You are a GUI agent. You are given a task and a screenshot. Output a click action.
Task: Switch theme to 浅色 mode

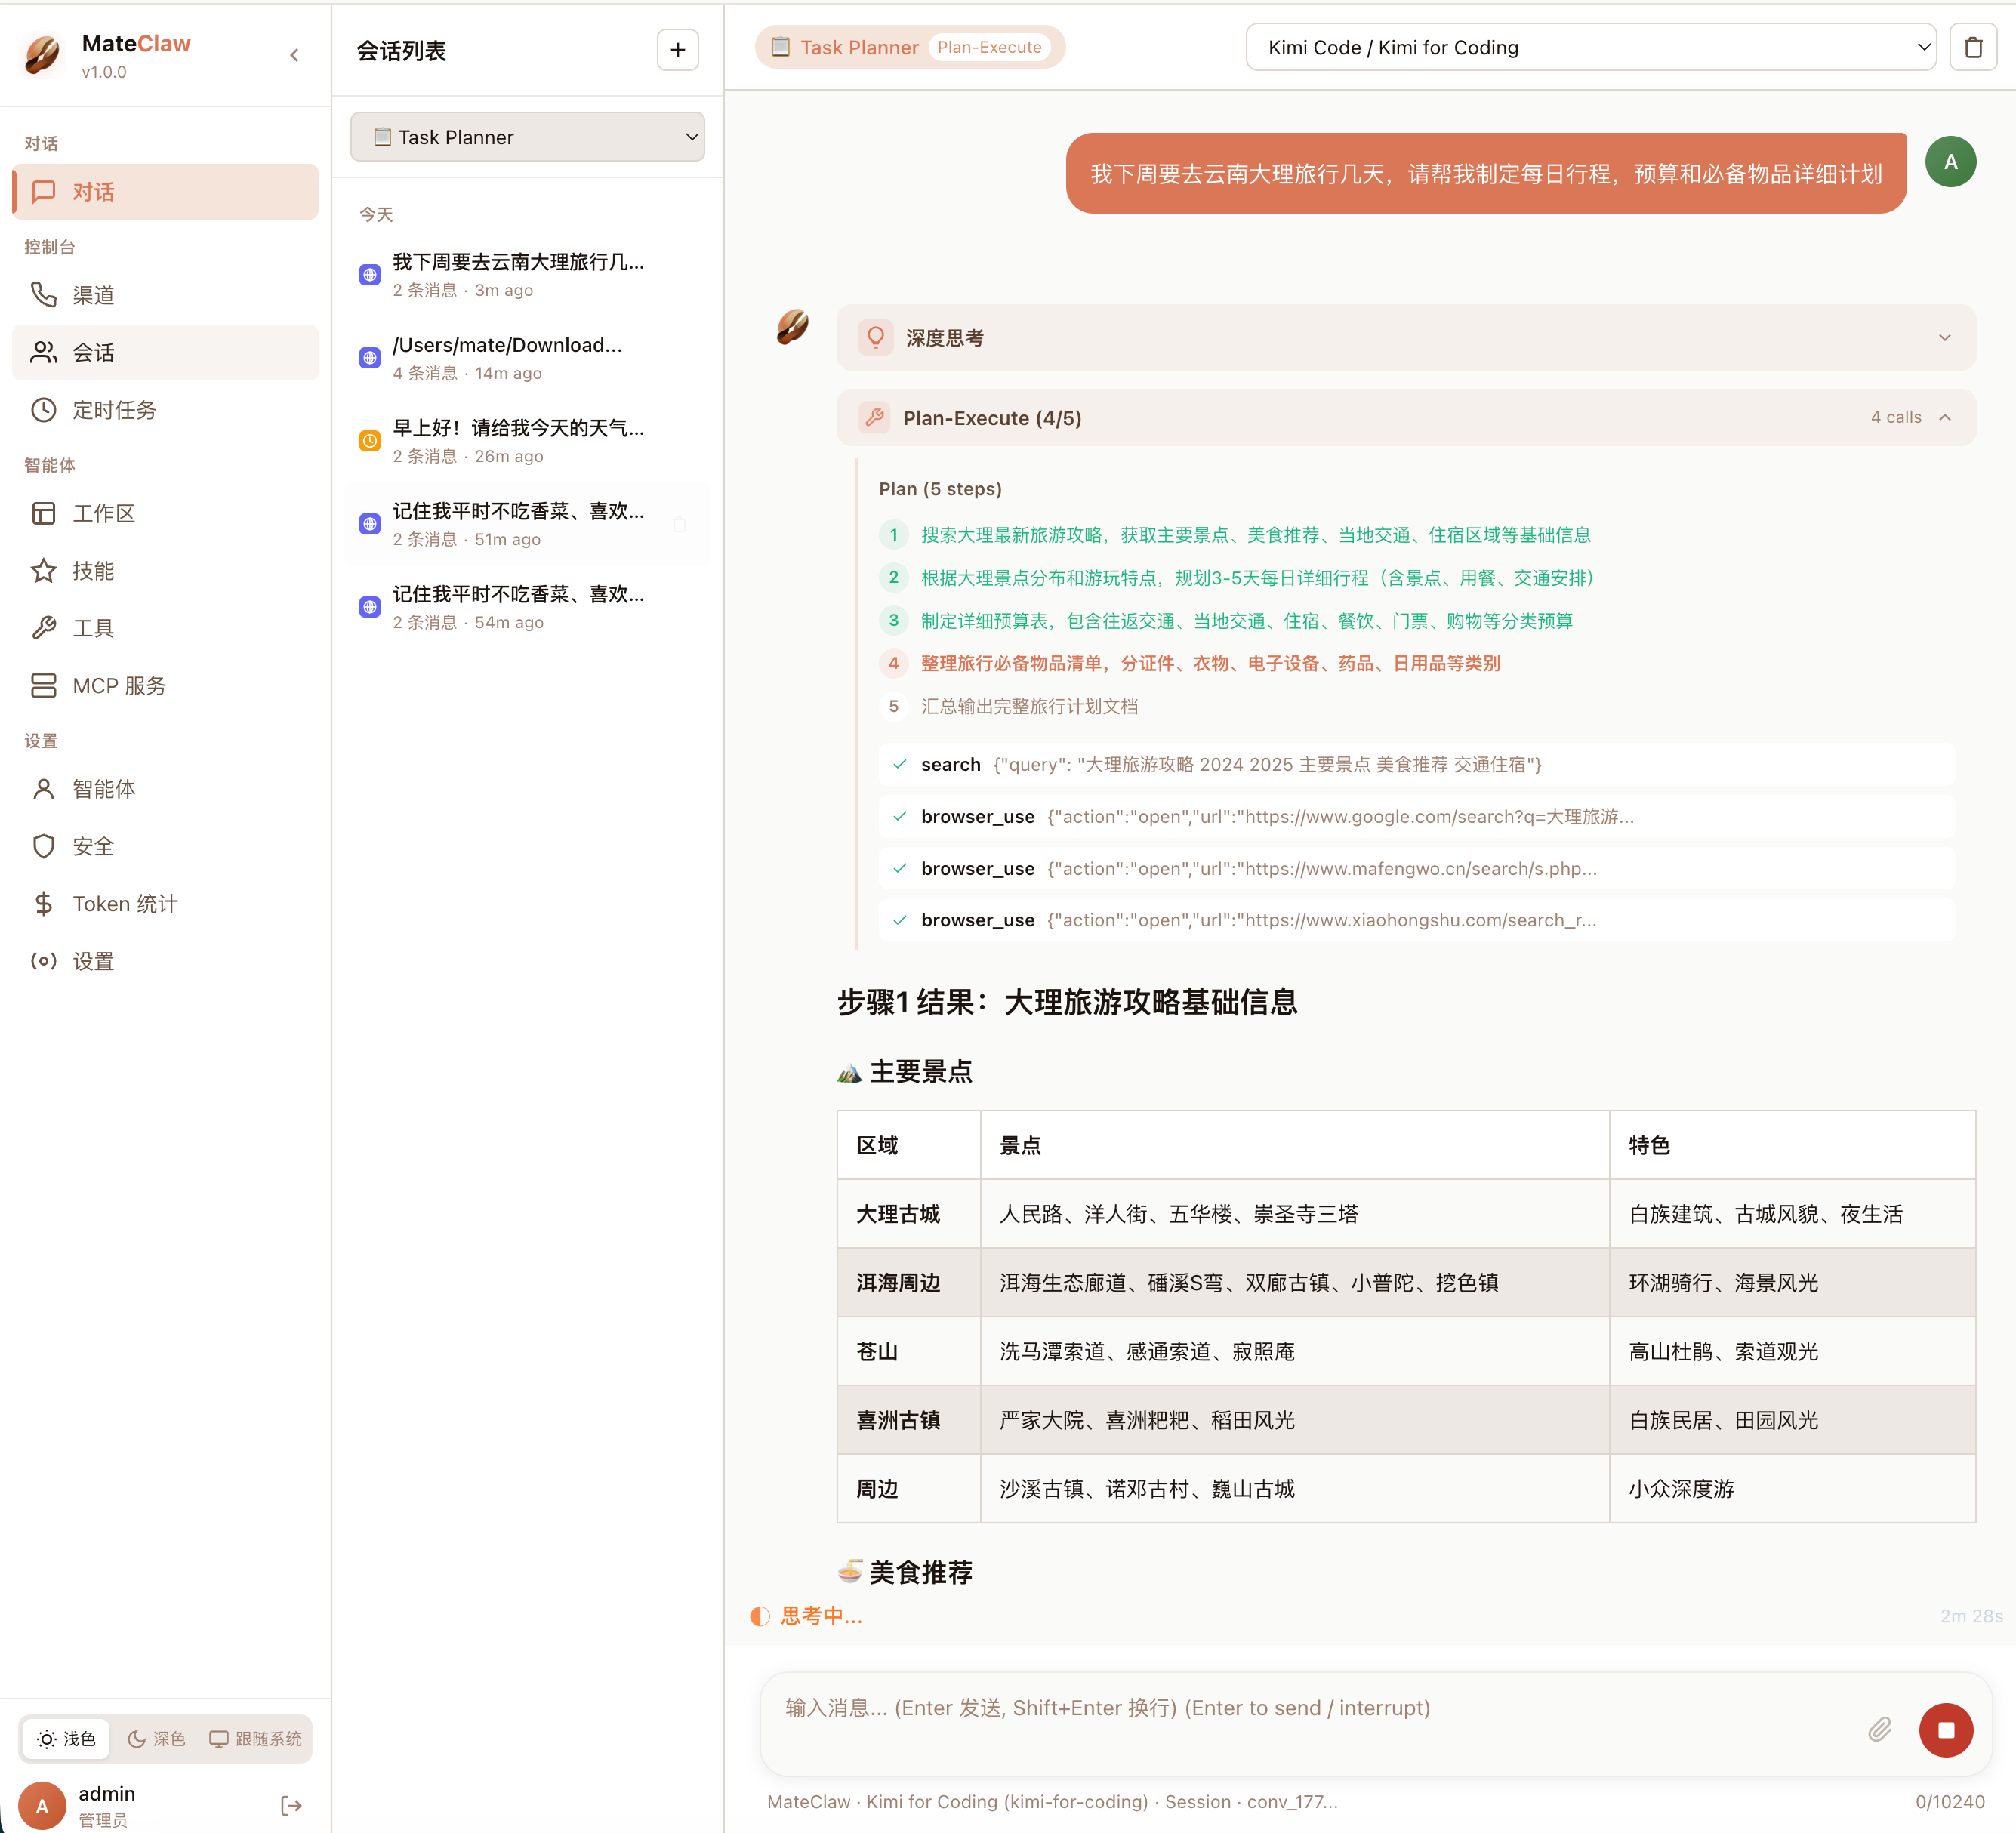67,1739
